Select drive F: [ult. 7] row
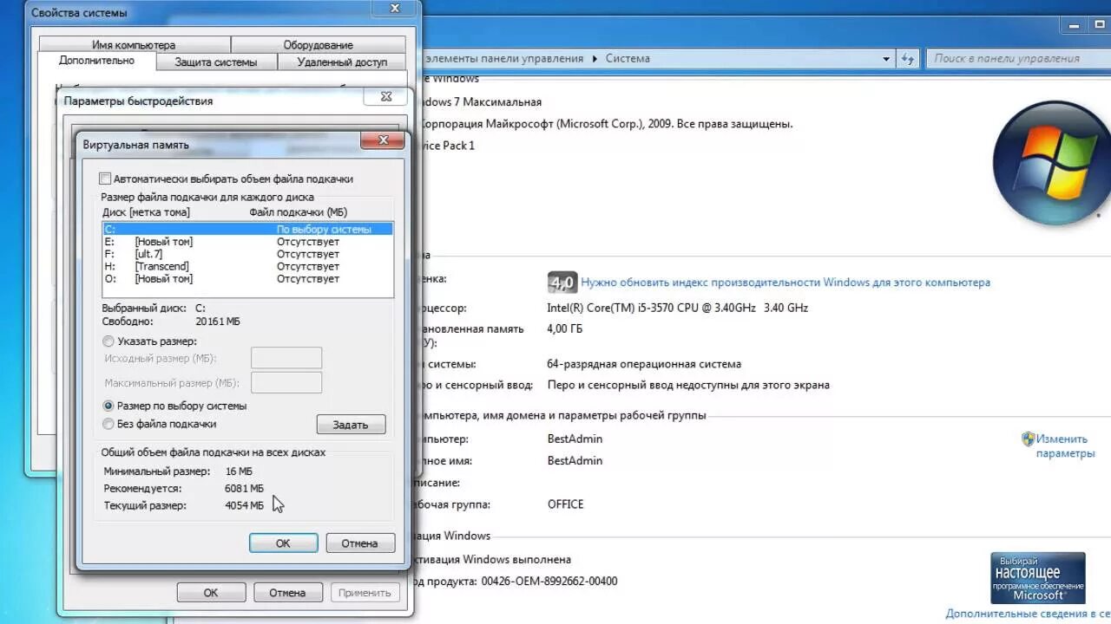The image size is (1111, 624). (x=247, y=254)
